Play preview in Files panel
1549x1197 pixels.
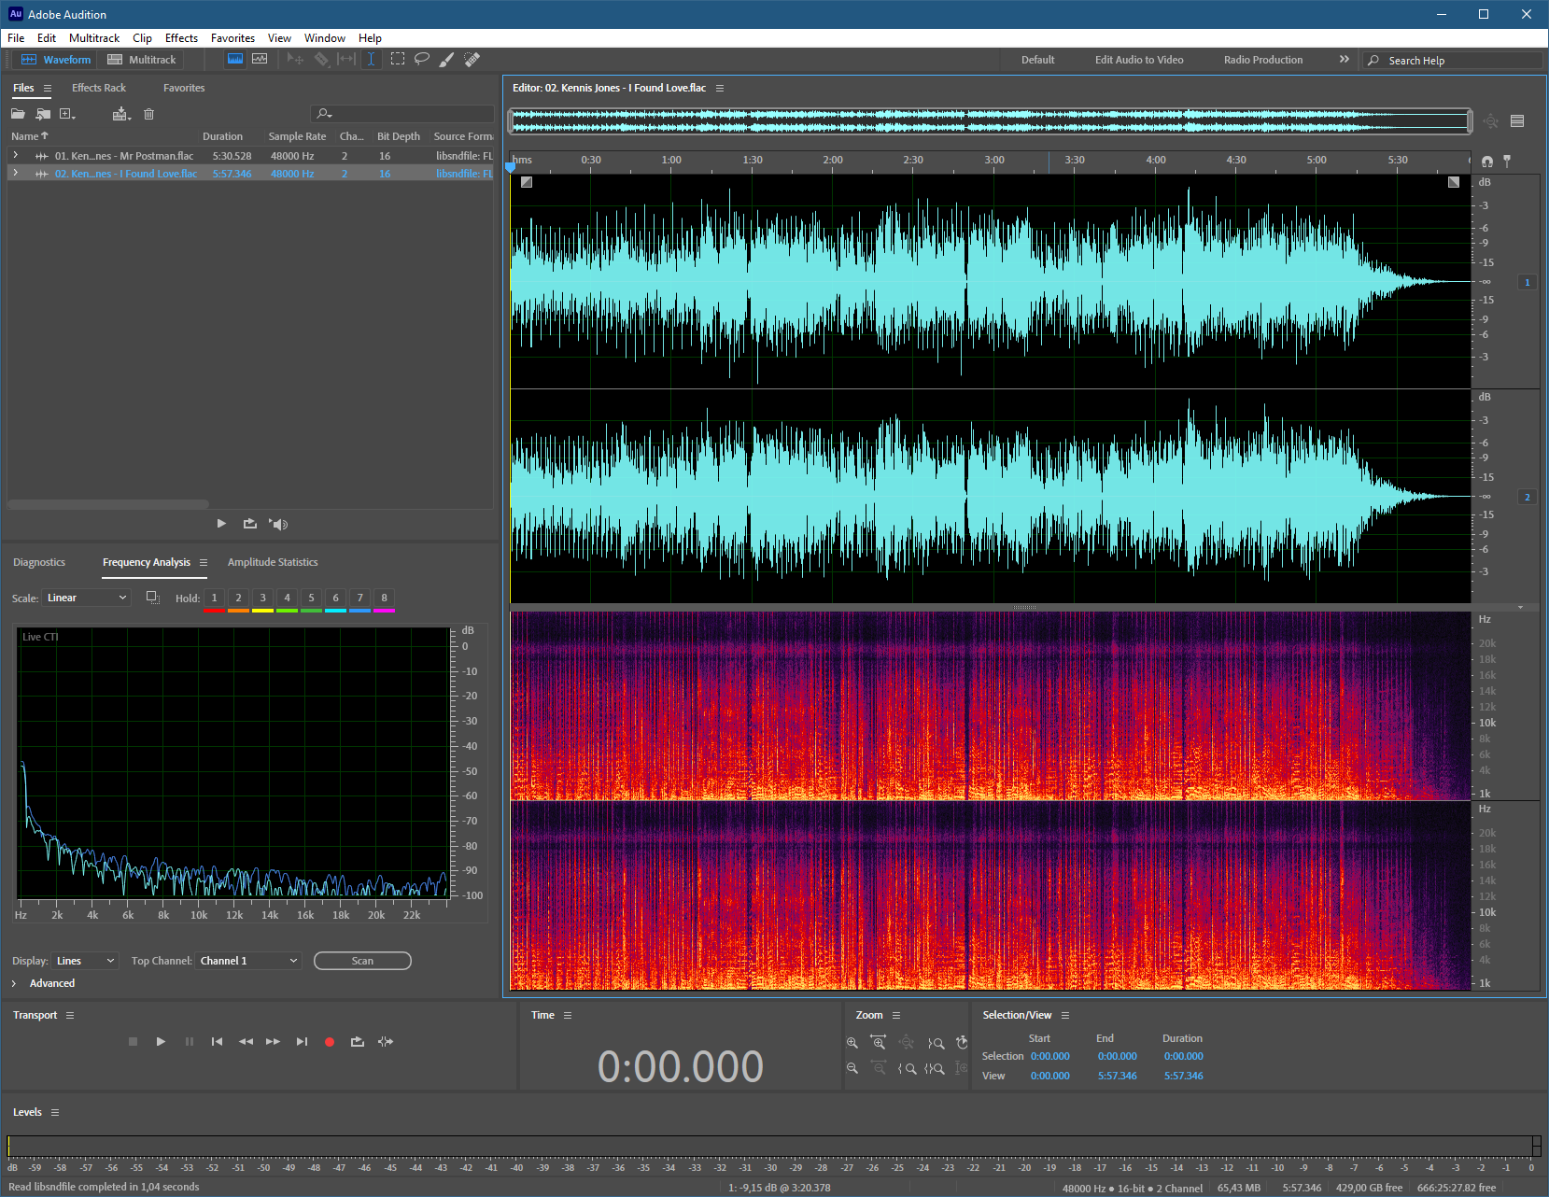click(221, 524)
